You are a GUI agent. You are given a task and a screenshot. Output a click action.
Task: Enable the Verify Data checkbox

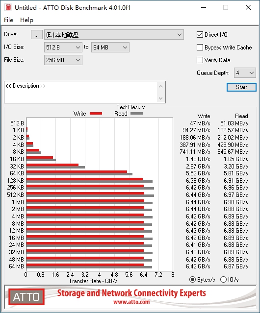(x=200, y=60)
